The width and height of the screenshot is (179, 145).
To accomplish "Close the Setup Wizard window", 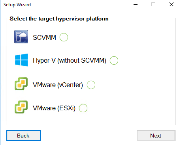I will click(x=171, y=4).
